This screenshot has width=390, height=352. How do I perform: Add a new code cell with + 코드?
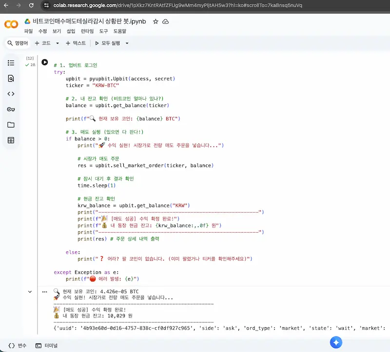tap(43, 43)
